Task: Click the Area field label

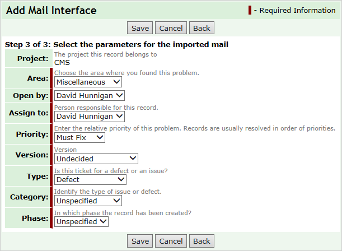Action: pos(38,78)
